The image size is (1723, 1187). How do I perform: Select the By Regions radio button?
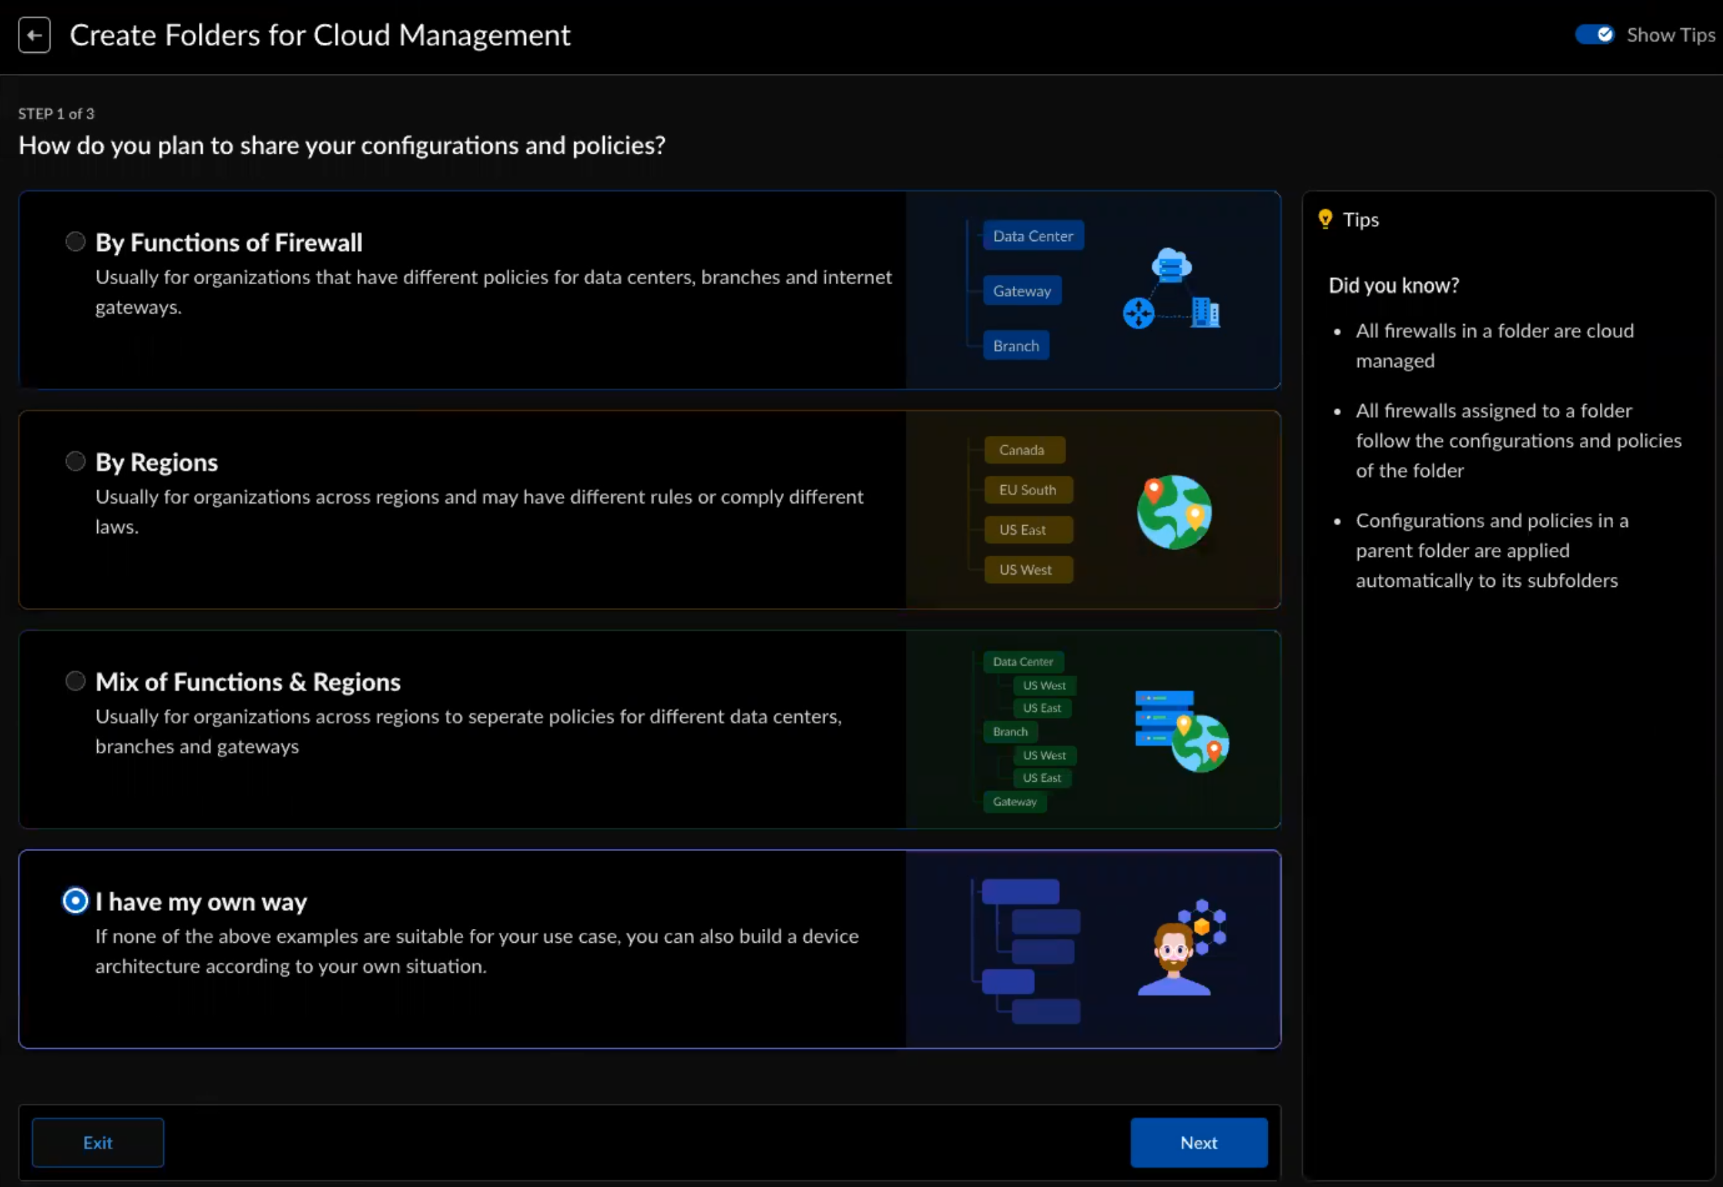(75, 462)
